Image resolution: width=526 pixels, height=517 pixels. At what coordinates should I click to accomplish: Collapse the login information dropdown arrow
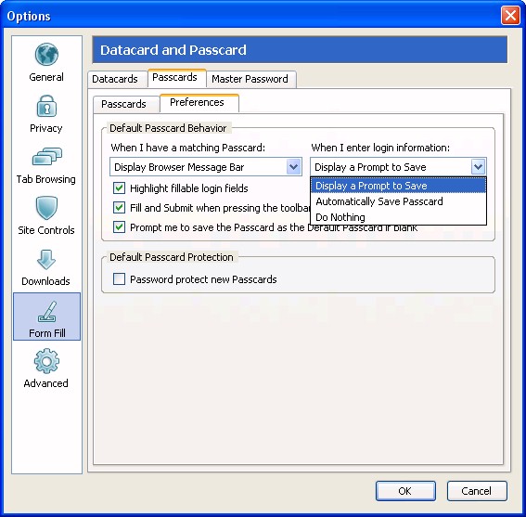tap(478, 167)
